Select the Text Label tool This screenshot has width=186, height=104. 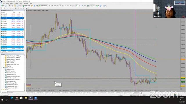24,8
